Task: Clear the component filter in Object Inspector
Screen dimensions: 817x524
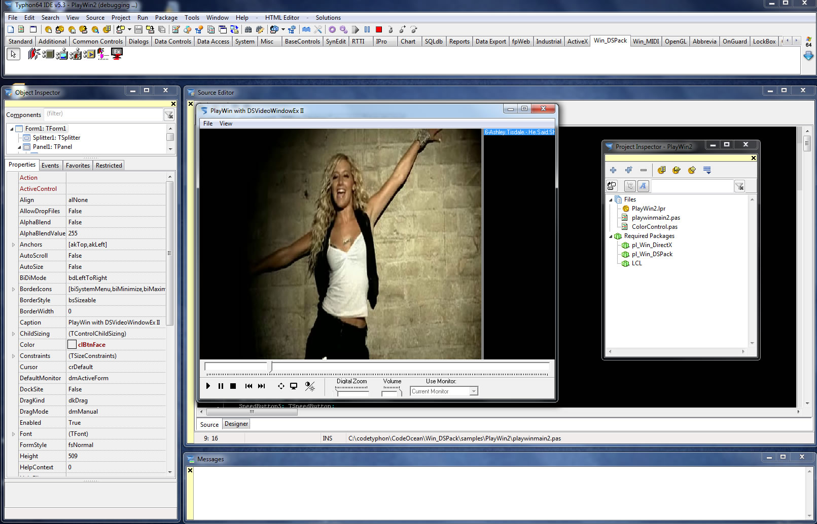Action: pyautogui.click(x=169, y=115)
